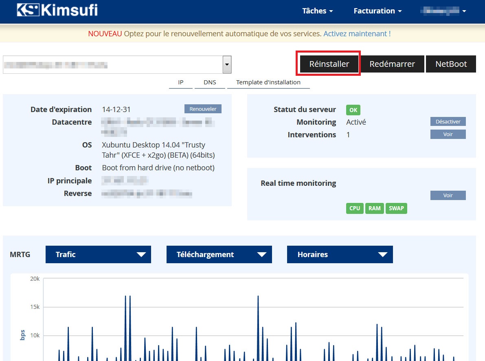
Task: Click the green RAM badge
Action: pyautogui.click(x=374, y=208)
